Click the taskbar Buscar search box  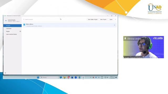49,77
